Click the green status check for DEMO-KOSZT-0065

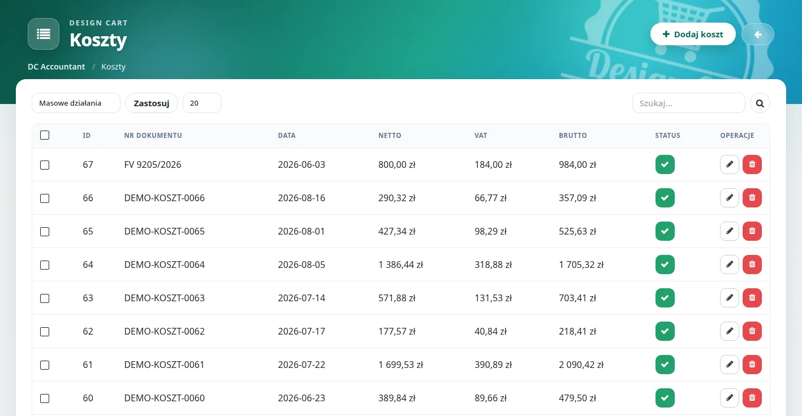coord(665,231)
